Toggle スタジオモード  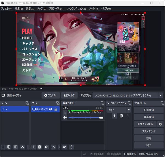(149, 131)
